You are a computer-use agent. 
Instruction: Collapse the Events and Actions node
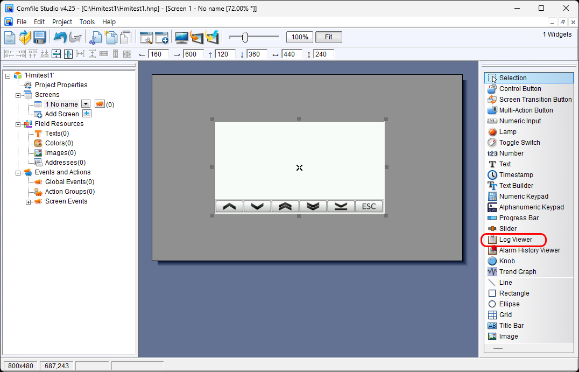pyautogui.click(x=18, y=173)
